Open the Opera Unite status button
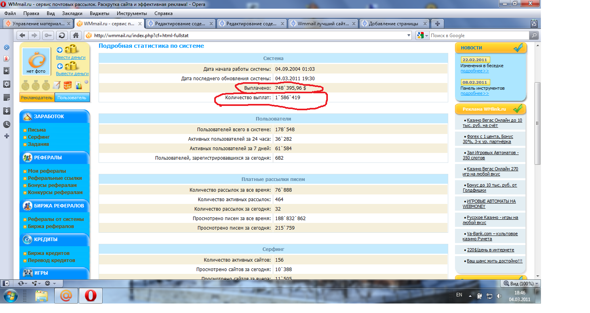 (x=36, y=283)
